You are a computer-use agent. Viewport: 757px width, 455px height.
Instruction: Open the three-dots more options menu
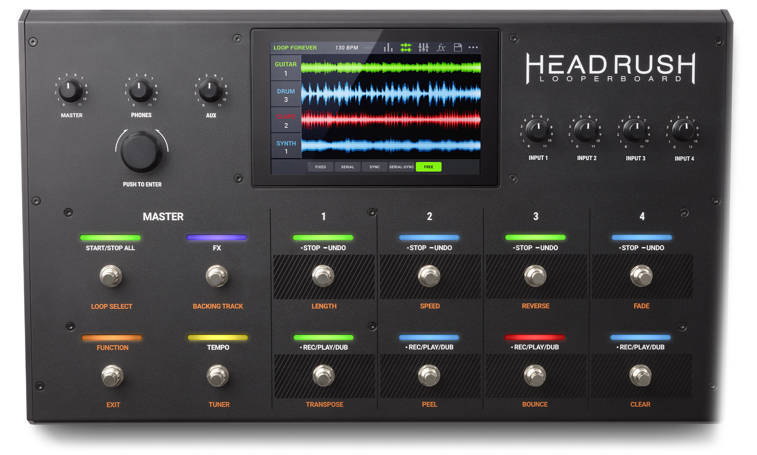[473, 48]
